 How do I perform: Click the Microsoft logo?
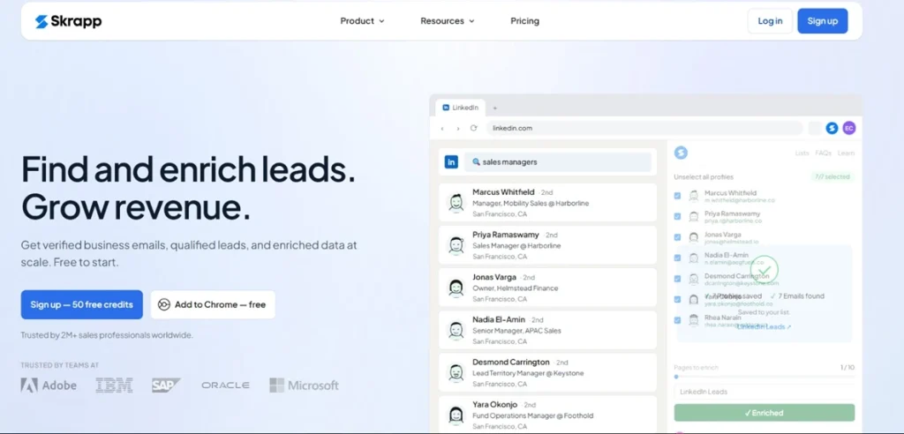[x=304, y=385]
